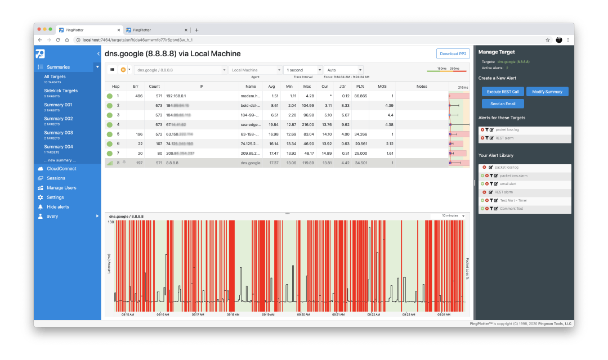Click the latency color scale bar
608x360 pixels.
[446, 71]
